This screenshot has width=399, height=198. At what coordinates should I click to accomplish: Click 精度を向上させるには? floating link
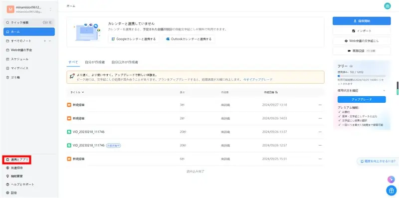click(x=378, y=161)
